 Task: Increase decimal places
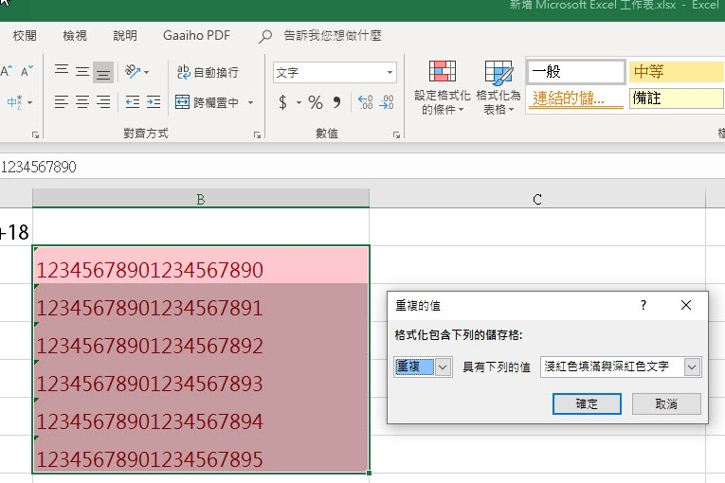tap(365, 102)
